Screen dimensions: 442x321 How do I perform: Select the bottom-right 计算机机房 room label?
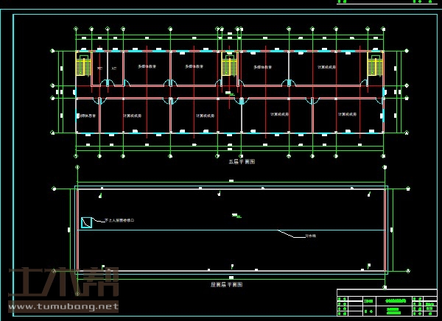coord(347,114)
